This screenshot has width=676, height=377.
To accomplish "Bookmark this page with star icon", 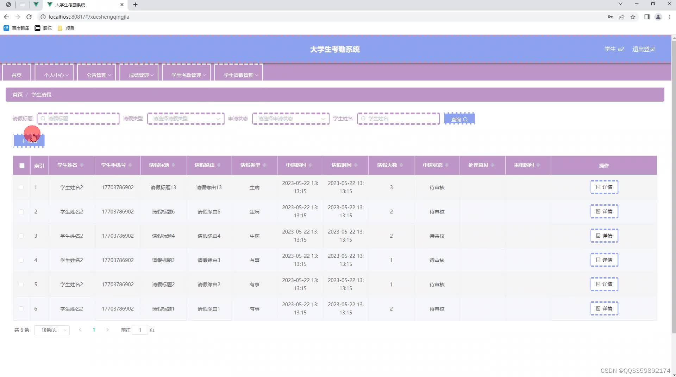I will [x=633, y=17].
